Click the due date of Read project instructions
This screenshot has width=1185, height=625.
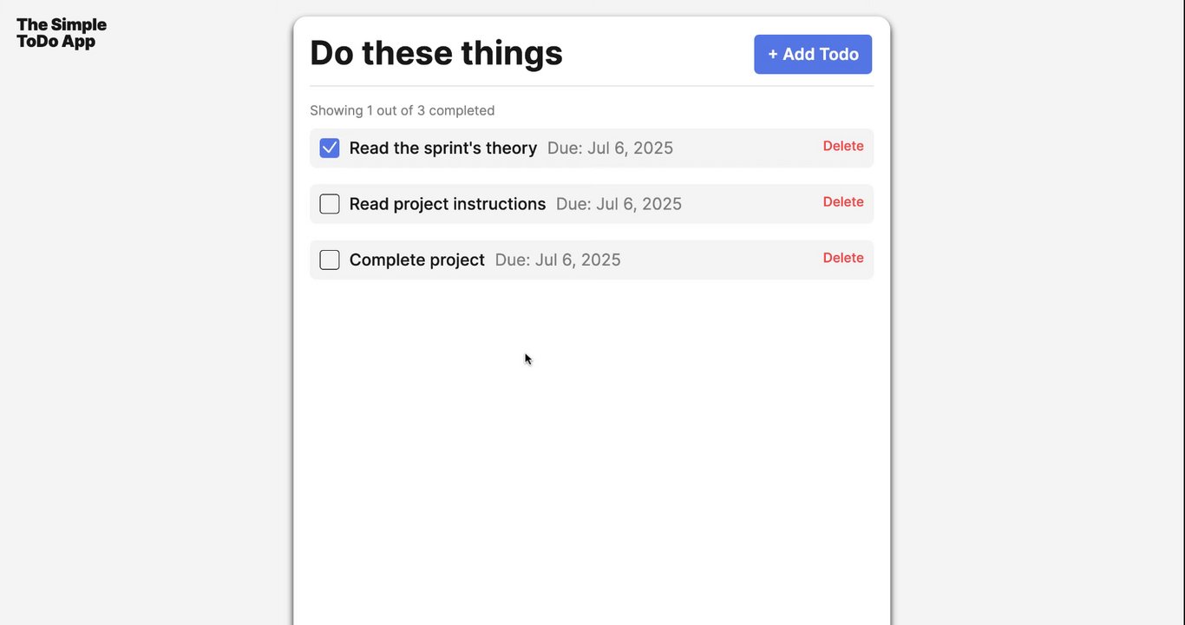point(619,204)
